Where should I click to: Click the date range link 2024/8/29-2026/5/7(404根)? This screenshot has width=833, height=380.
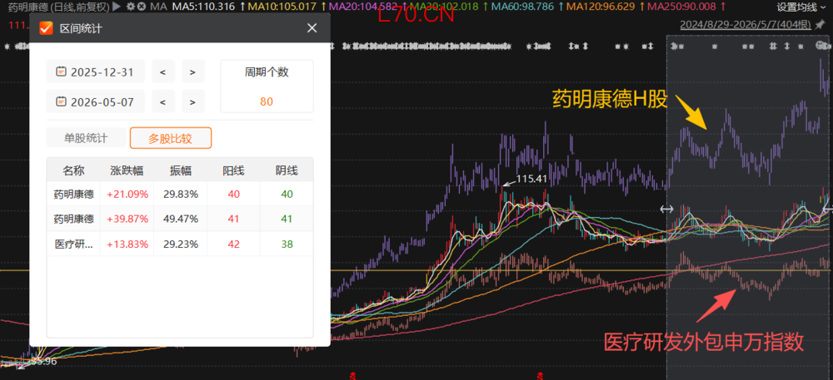[746, 25]
